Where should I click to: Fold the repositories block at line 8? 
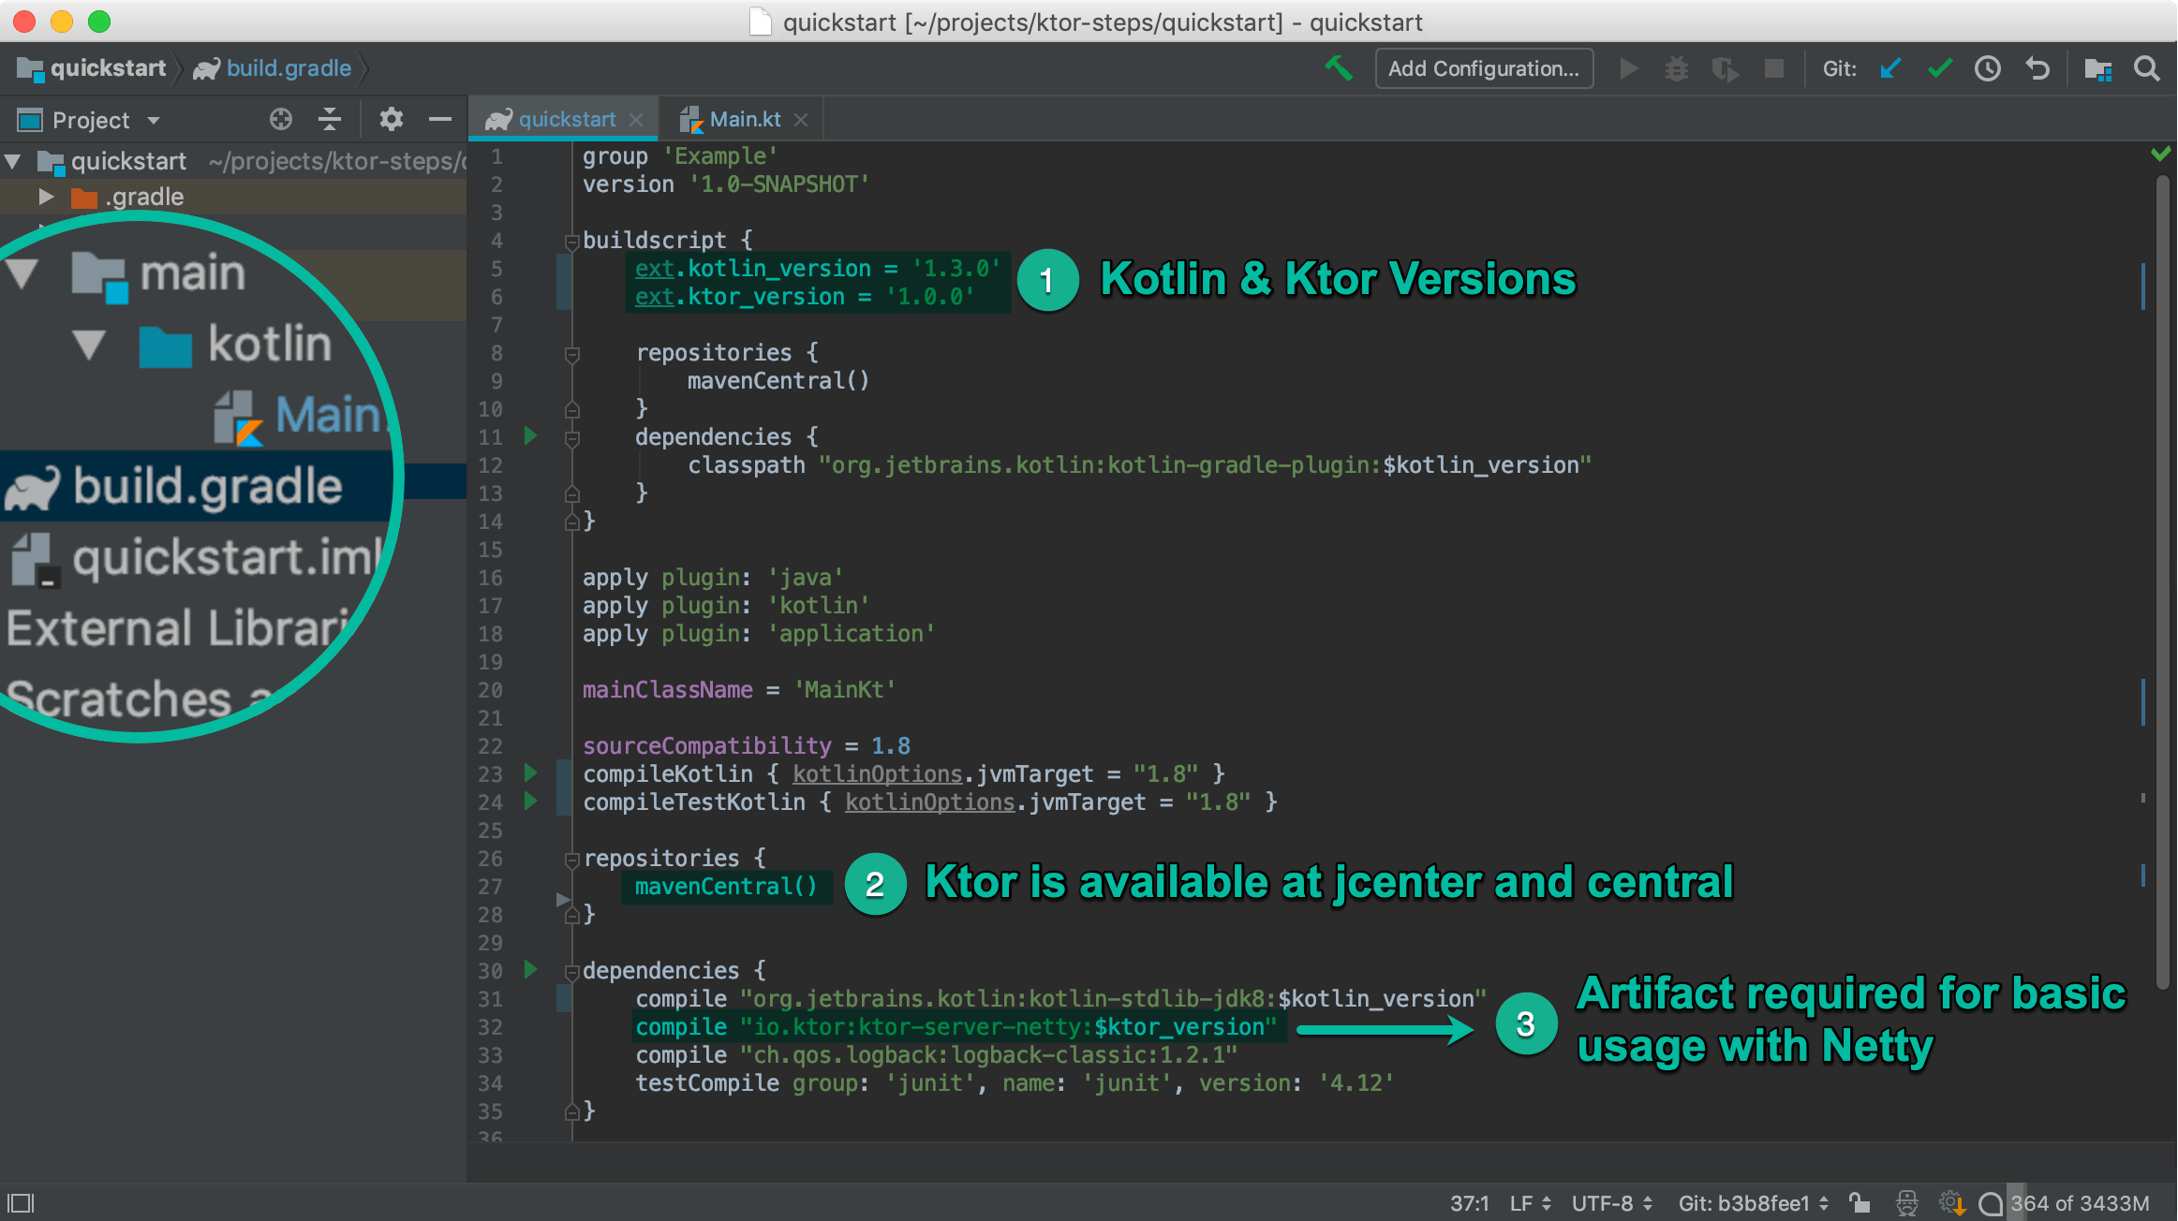[x=571, y=354]
